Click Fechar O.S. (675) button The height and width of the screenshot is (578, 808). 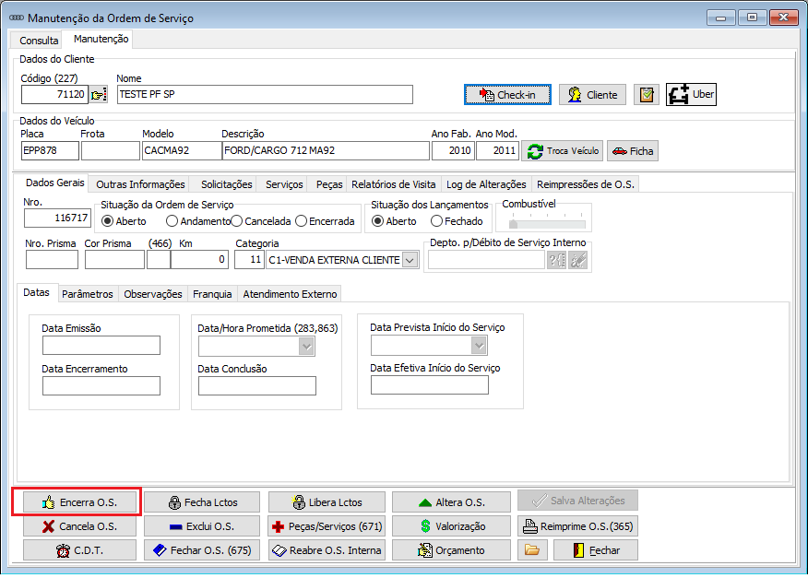click(x=202, y=550)
